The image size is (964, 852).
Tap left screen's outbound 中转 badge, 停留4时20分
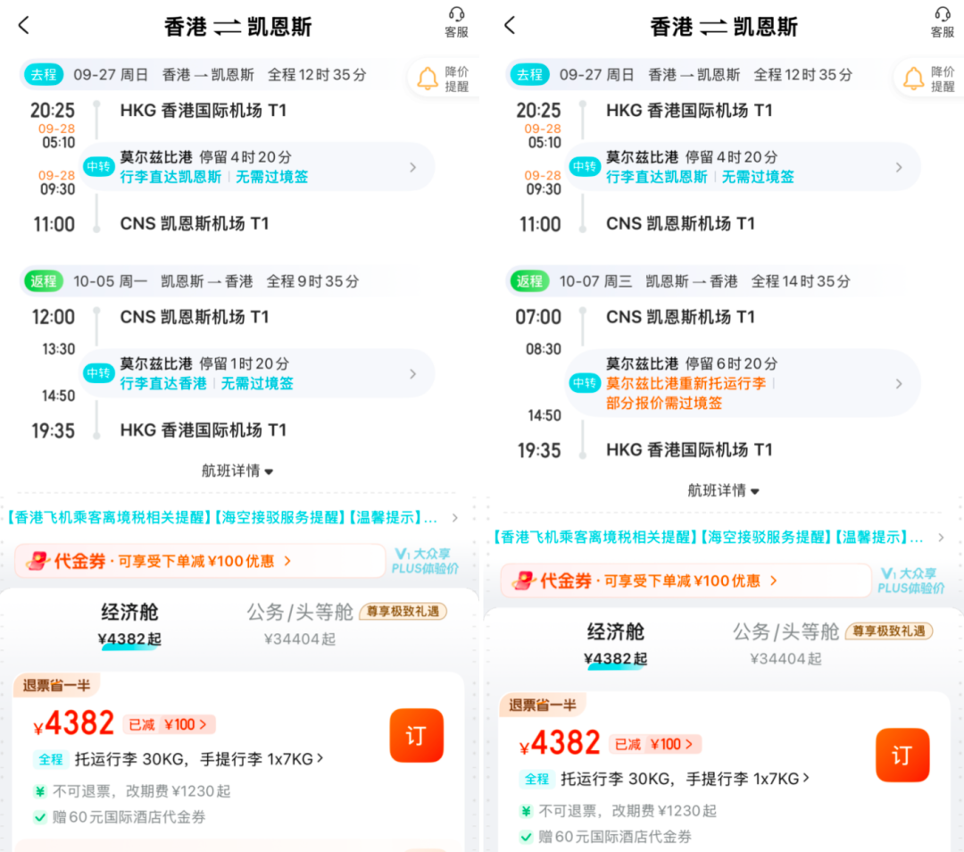pos(98,167)
